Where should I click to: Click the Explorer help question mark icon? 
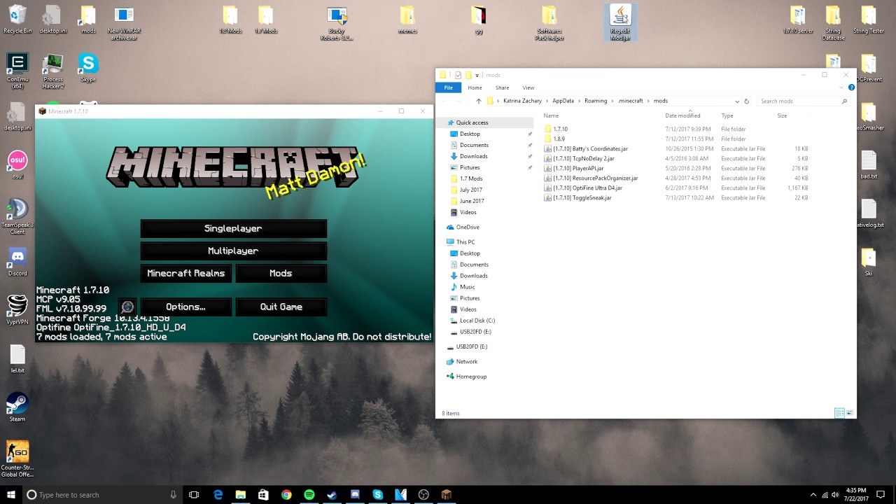pyautogui.click(x=851, y=87)
